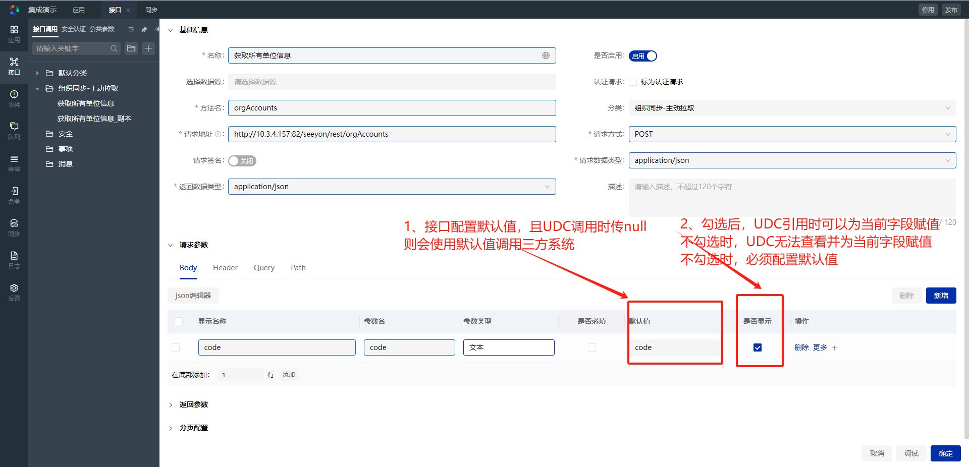This screenshot has width=969, height=467.
Task: Open the 菜单 section in the sidebar
Action: pyautogui.click(x=14, y=163)
